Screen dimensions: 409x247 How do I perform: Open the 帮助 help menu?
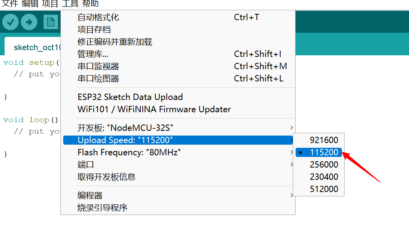pyautogui.click(x=90, y=4)
